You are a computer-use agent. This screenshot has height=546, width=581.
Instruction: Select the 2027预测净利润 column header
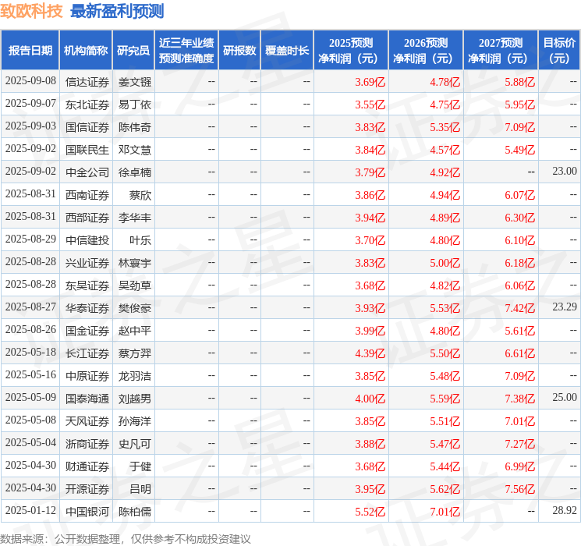click(x=501, y=51)
